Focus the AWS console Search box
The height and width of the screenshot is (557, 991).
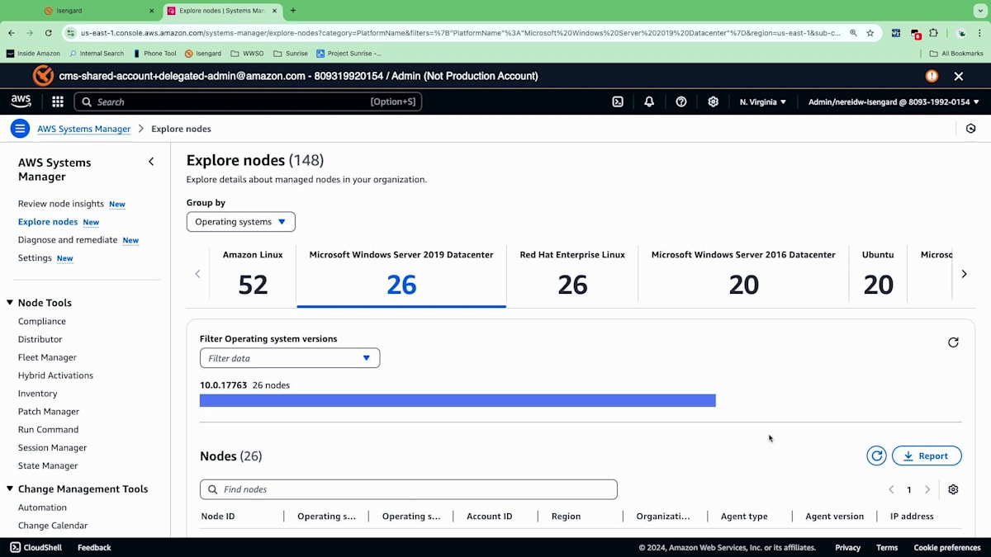(248, 101)
